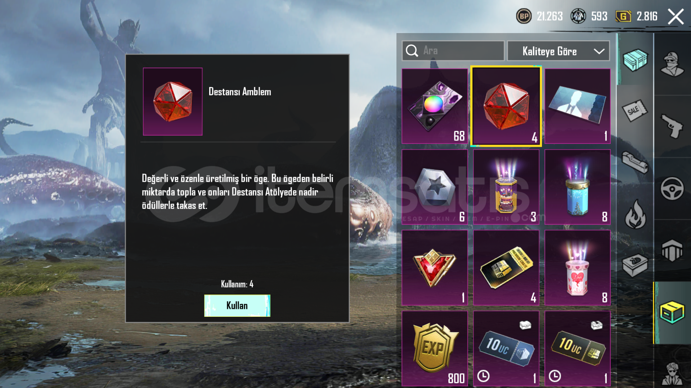
Task: Click the BP coin balance icon
Action: pos(524,16)
